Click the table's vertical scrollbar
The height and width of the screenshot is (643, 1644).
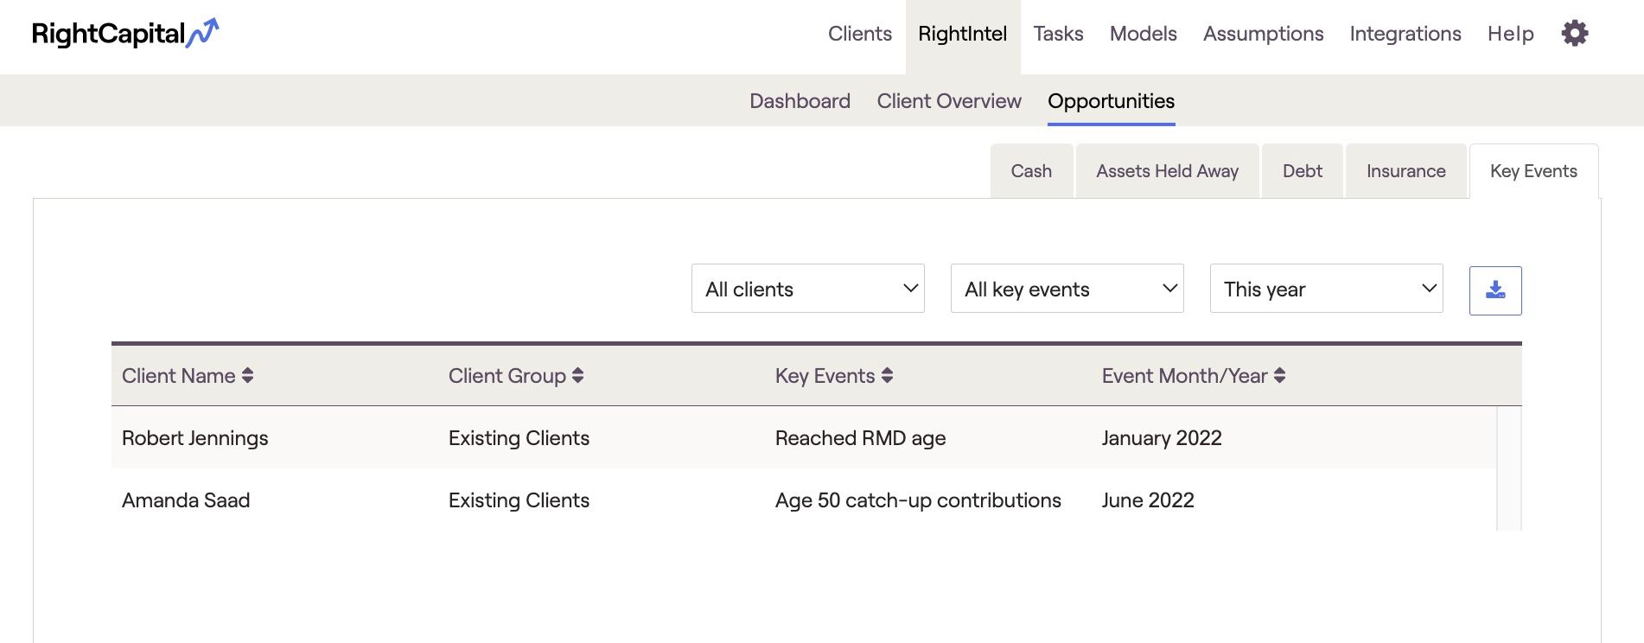click(1509, 468)
